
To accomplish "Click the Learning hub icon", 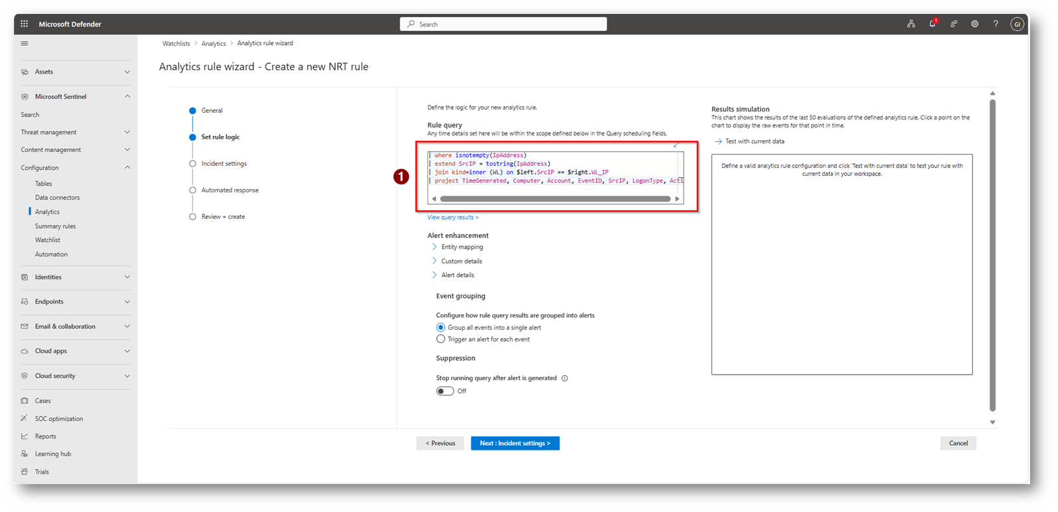I will pos(25,454).
